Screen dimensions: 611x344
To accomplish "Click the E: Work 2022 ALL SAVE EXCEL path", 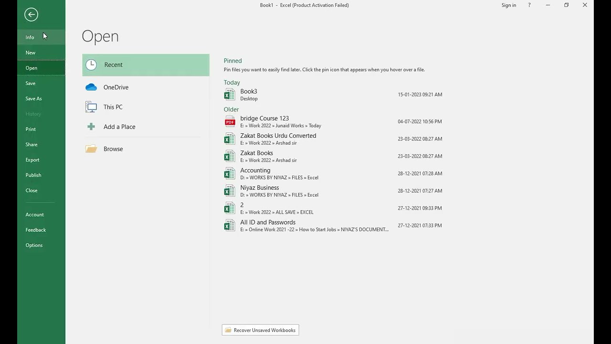I will tap(277, 212).
